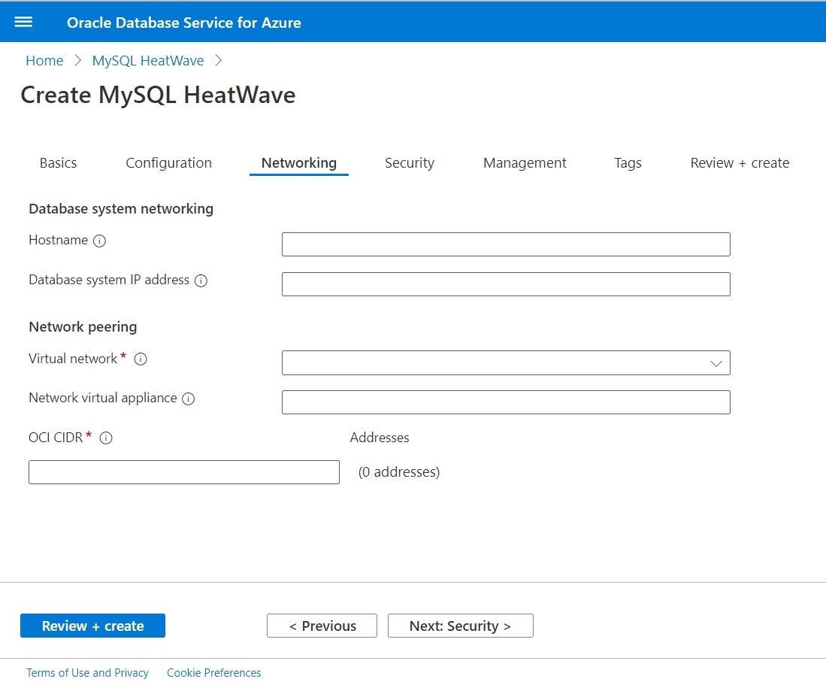
Task: Go to the Management tab
Action: [525, 163]
